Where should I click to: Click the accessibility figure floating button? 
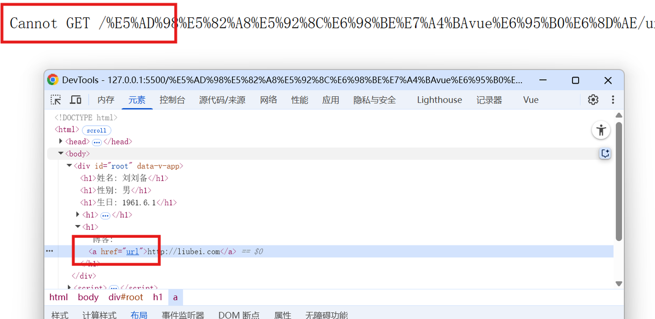601,130
